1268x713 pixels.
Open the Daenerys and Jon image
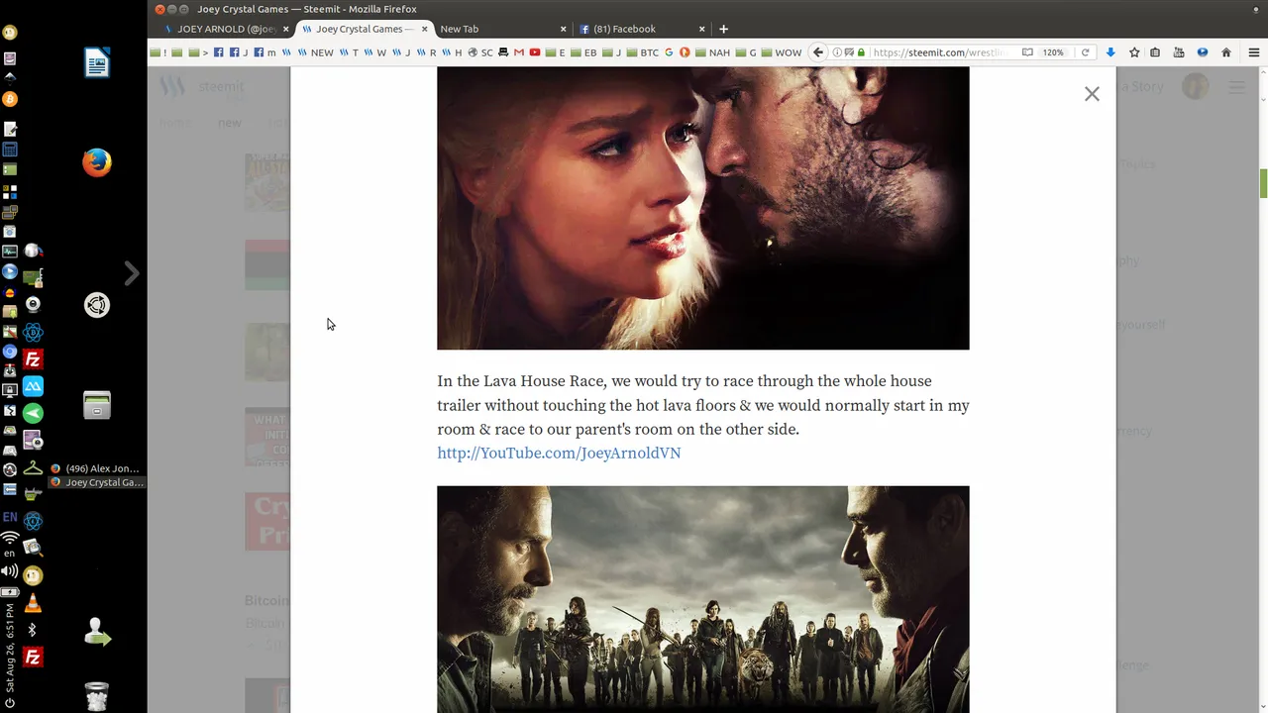tap(703, 208)
